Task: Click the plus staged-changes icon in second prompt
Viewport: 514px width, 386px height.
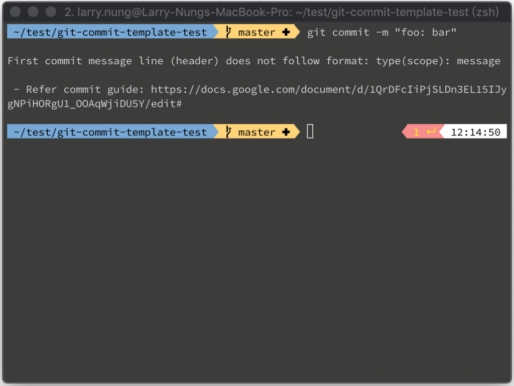Action: (286, 132)
